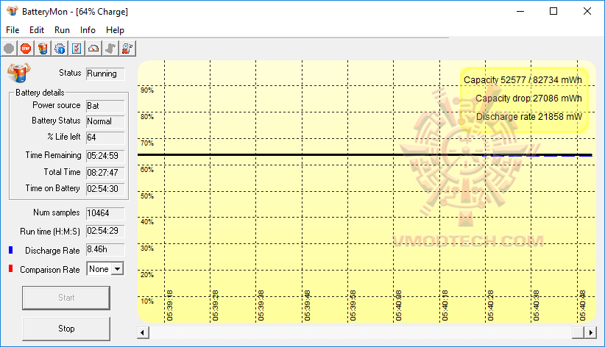
Task: Open battery information via the battery toolbar icon
Action: pyautogui.click(x=43, y=49)
